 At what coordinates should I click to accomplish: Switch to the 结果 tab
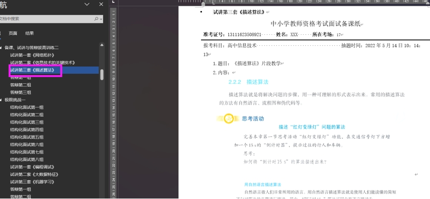pos(29,33)
